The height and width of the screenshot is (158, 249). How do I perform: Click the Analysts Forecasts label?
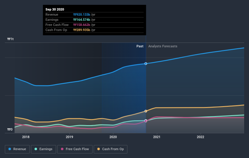pos(163,46)
